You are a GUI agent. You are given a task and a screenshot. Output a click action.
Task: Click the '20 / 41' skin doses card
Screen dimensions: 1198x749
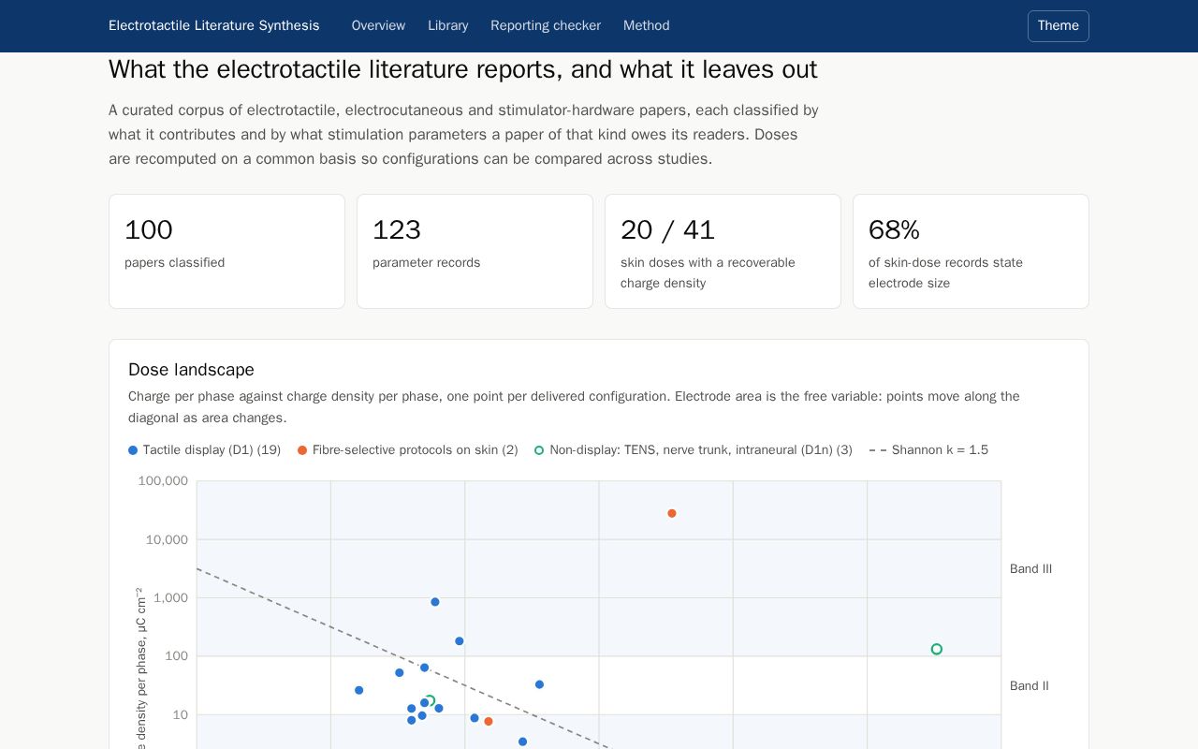click(723, 251)
